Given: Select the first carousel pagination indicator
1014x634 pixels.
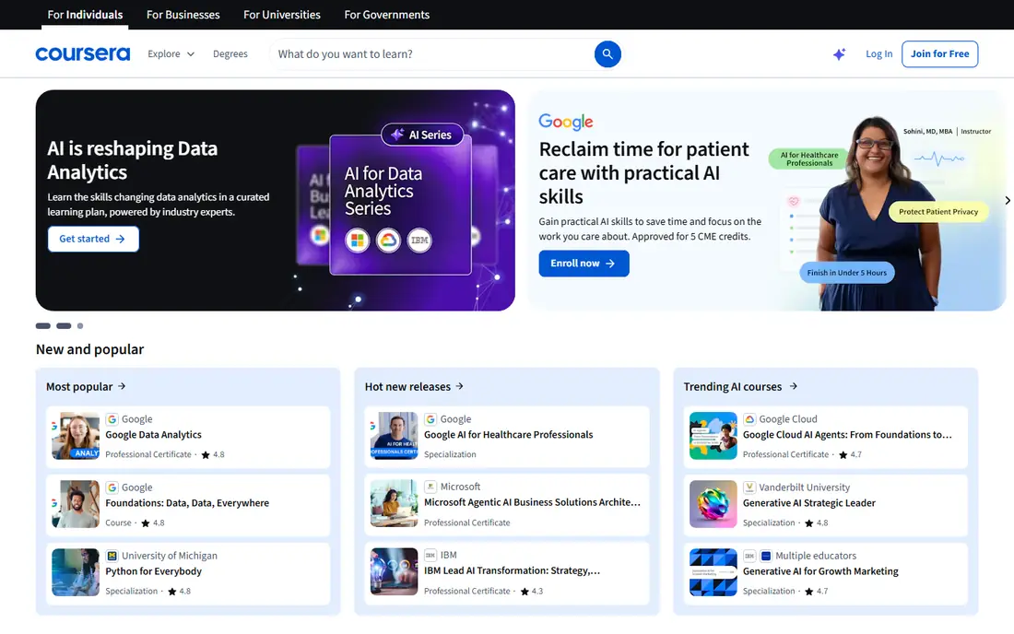Looking at the screenshot, I should point(42,325).
